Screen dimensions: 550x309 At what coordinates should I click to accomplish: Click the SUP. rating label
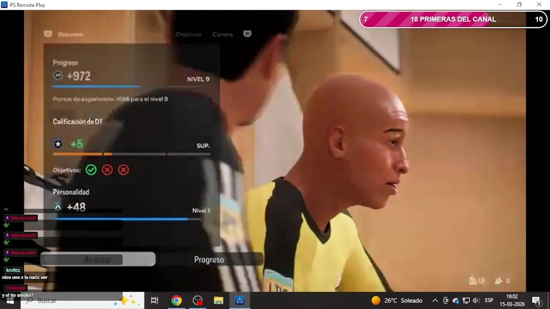(203, 146)
